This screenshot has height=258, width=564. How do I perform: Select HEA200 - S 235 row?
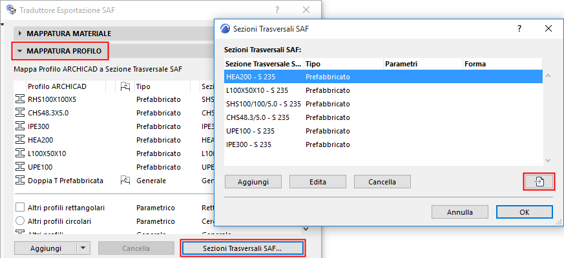(383, 77)
